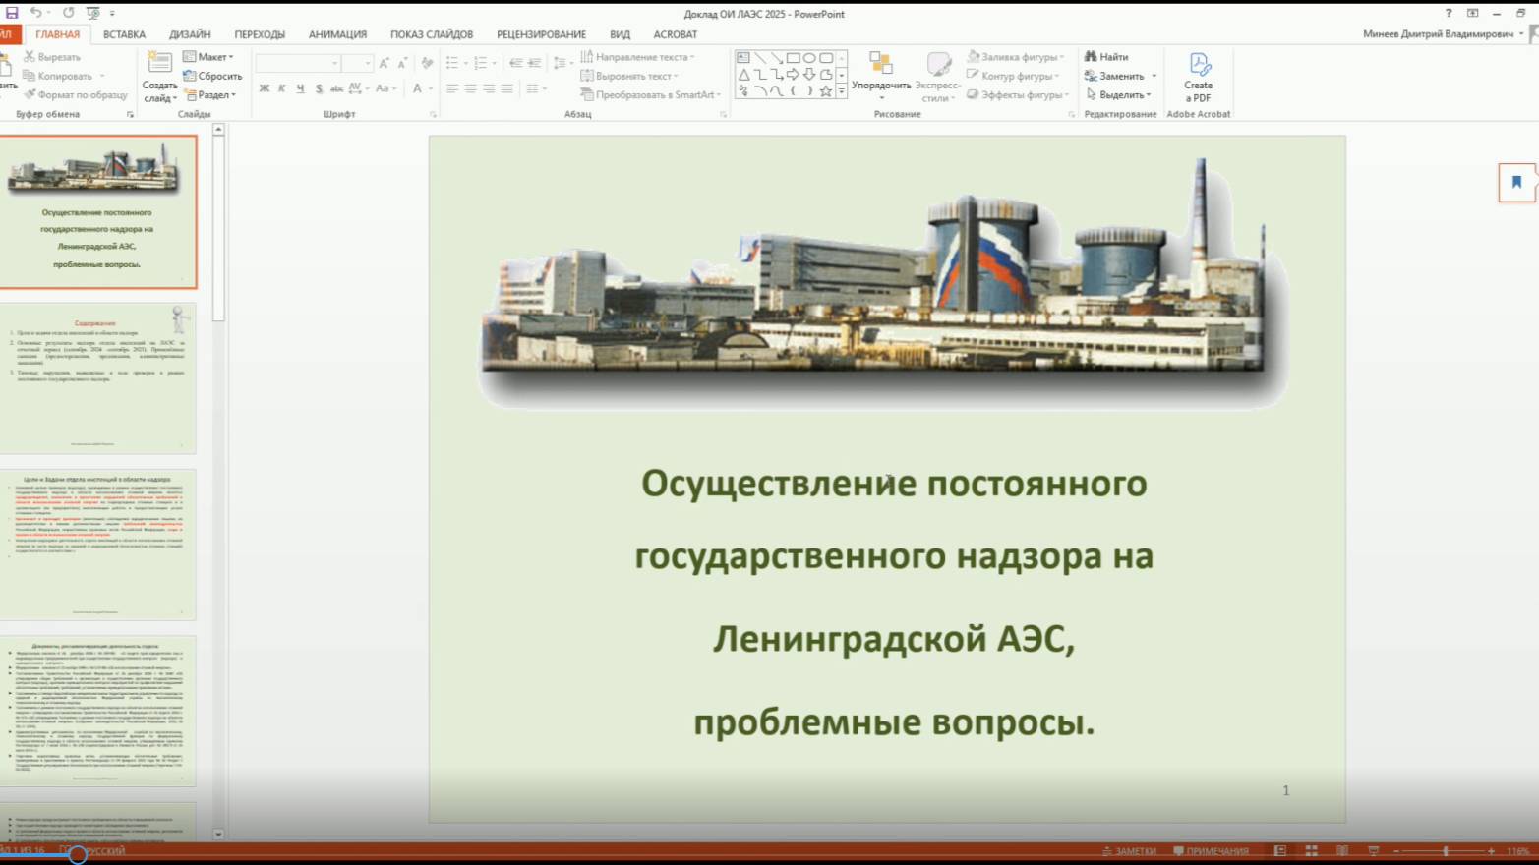Open the Выделить select dropdown

click(1120, 95)
